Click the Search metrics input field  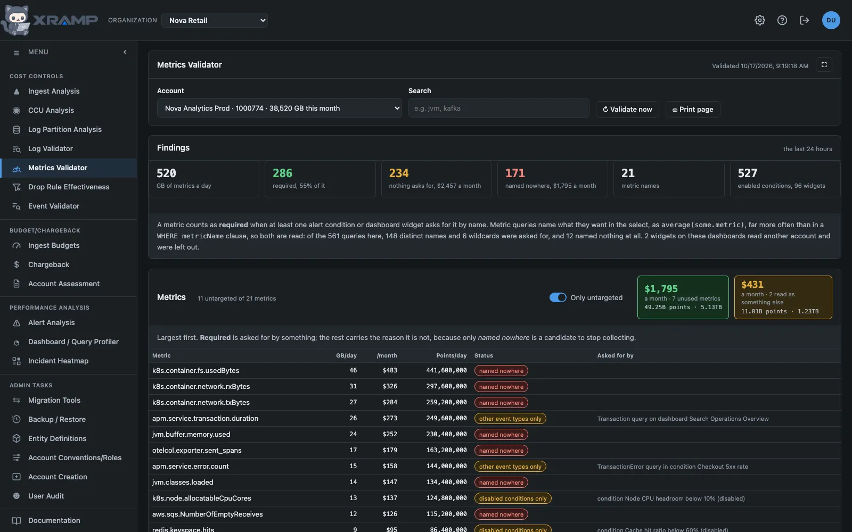click(x=499, y=108)
